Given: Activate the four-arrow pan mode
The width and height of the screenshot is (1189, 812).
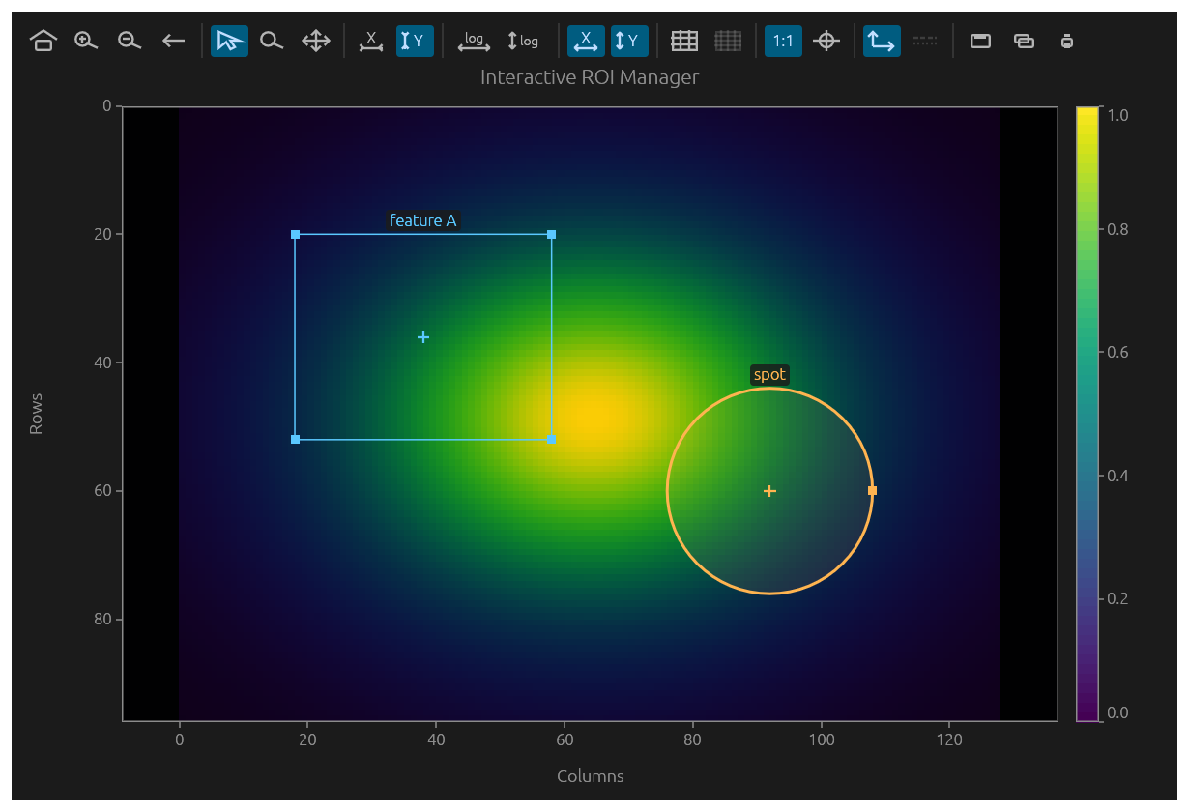Looking at the screenshot, I should 316,41.
